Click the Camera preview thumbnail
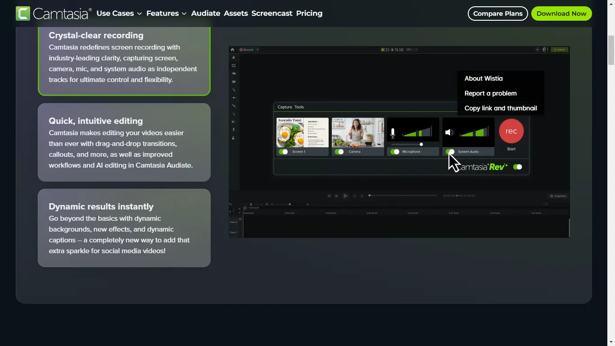The height and width of the screenshot is (346, 615). (x=358, y=132)
